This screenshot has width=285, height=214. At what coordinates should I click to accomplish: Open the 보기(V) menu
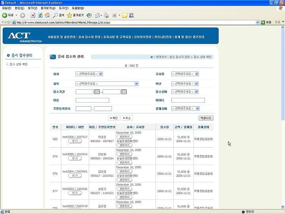point(32,8)
